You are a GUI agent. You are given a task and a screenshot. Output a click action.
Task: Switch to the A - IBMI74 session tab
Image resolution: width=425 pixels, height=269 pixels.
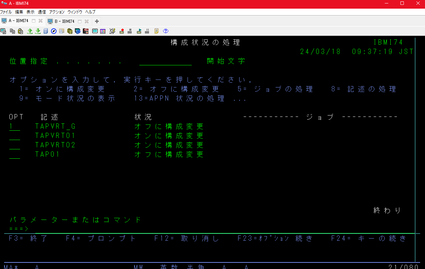16,20
